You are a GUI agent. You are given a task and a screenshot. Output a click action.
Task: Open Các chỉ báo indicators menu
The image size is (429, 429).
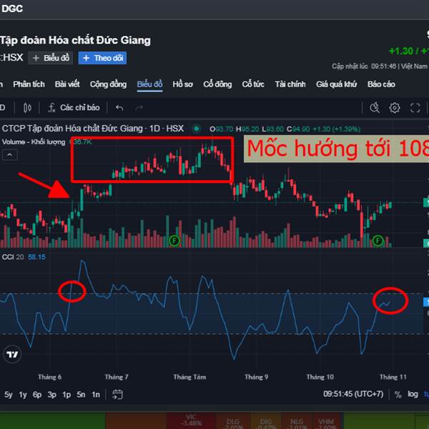click(74, 108)
